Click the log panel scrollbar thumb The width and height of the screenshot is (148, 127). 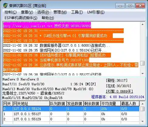pos(143,63)
